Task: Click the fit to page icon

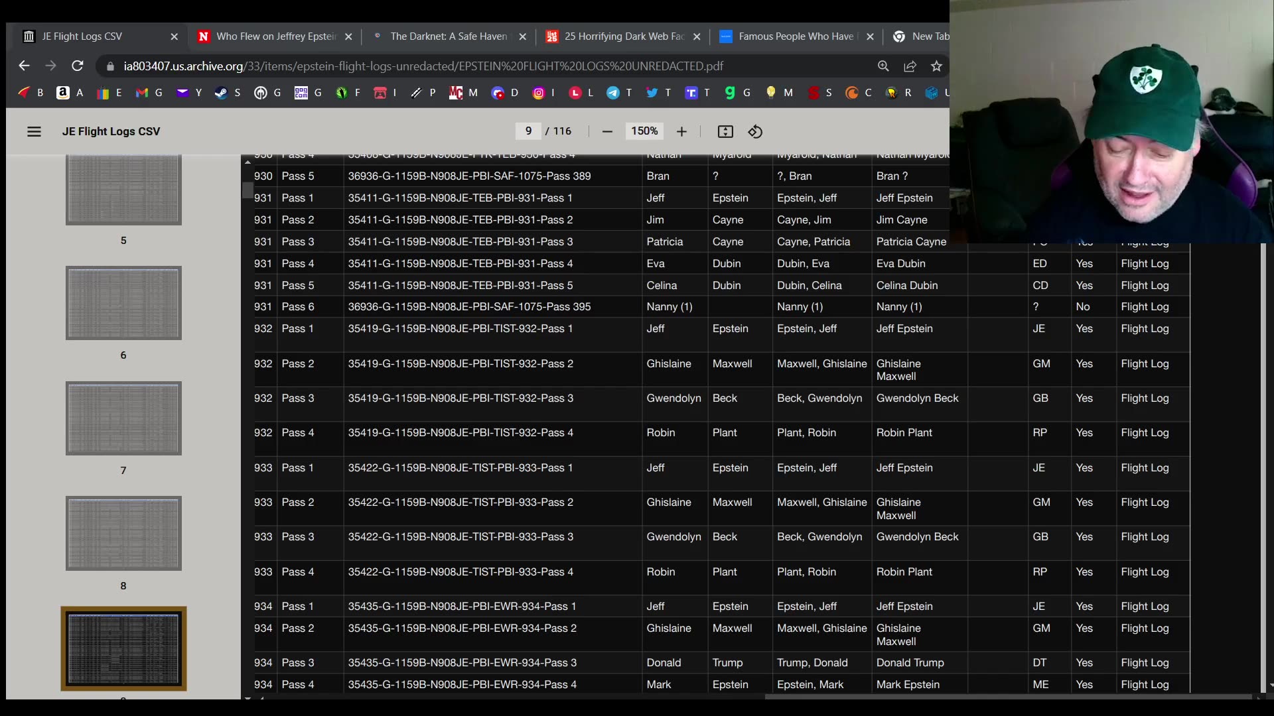Action: click(725, 131)
